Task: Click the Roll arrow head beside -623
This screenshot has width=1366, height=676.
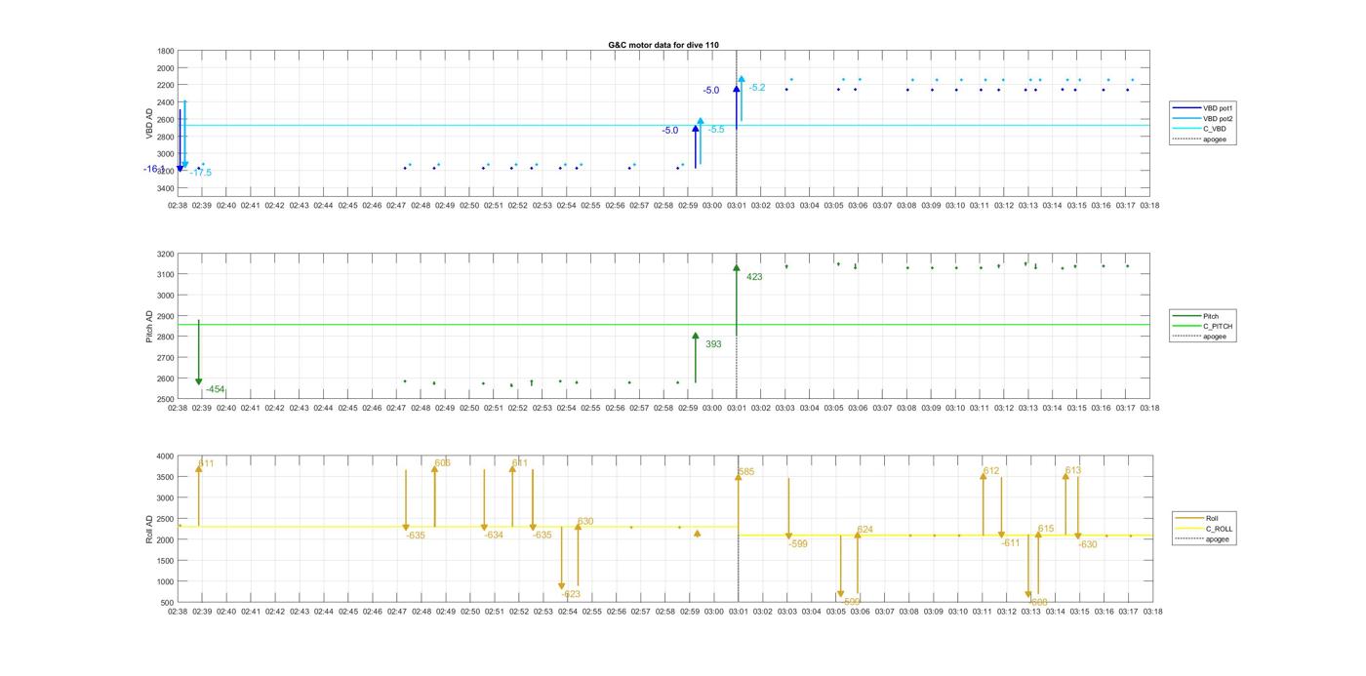Action: 562,587
